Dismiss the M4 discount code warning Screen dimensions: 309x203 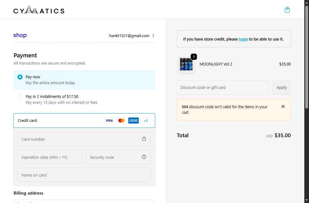point(283,106)
